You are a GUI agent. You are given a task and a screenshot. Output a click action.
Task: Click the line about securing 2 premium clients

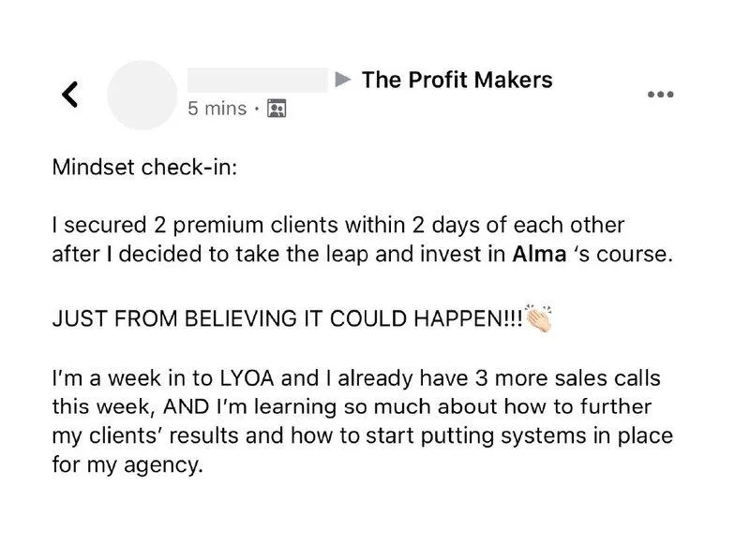(x=338, y=225)
